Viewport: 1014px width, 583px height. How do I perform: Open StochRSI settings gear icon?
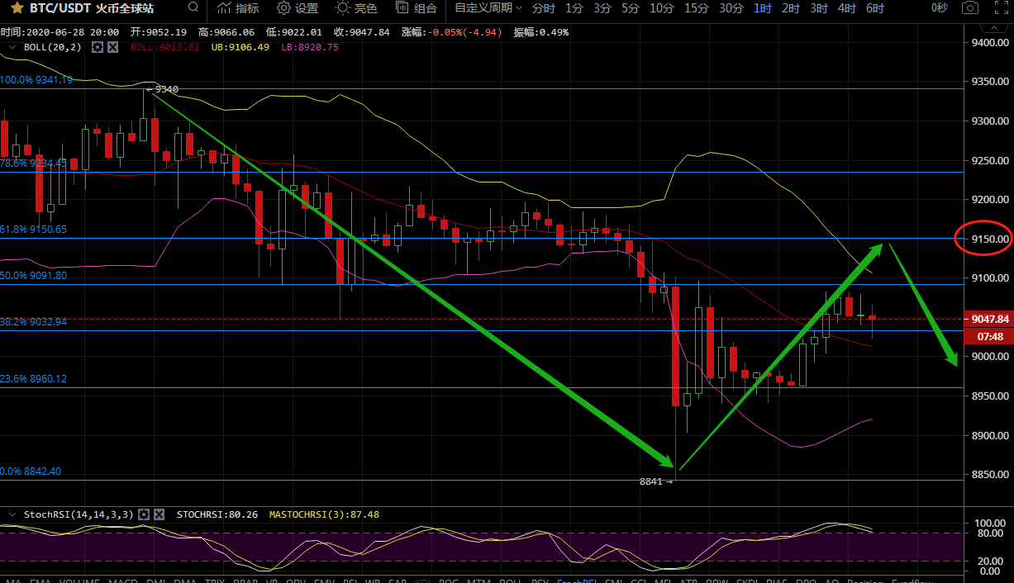point(144,514)
